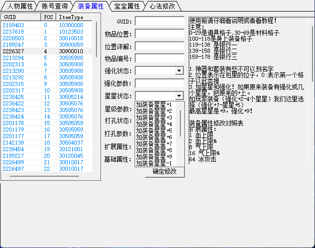Select list row with GUID 2189403
This screenshot has width=315, height=248.
click(x=13, y=25)
